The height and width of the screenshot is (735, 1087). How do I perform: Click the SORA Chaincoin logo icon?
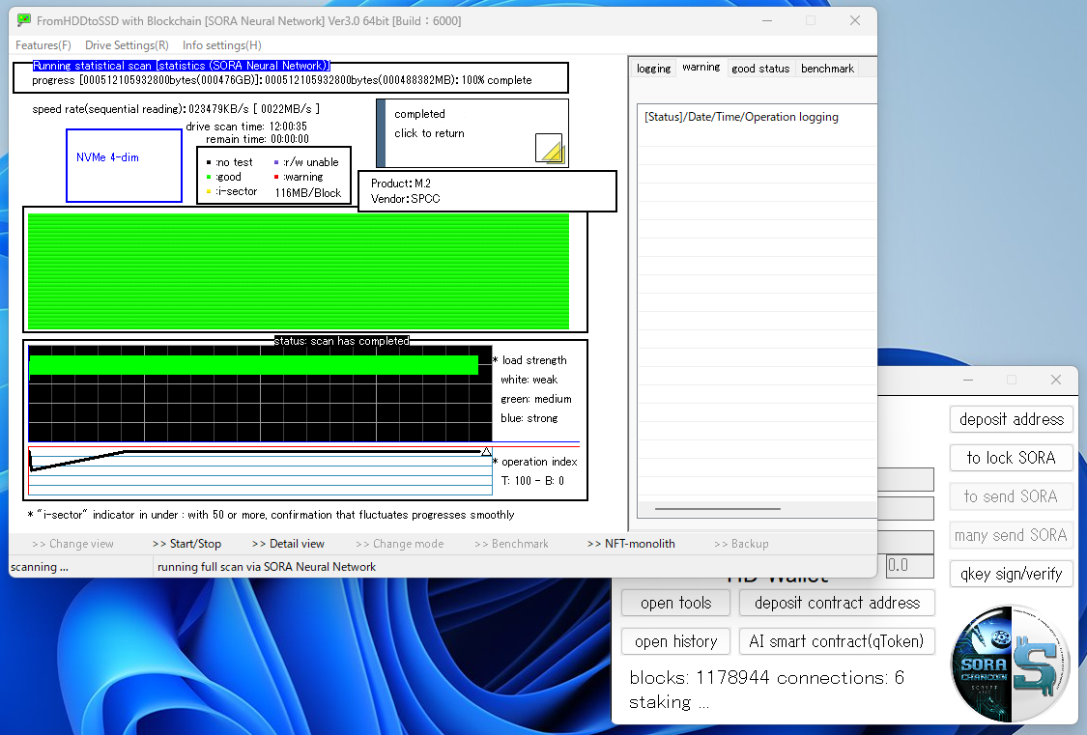(1010, 664)
